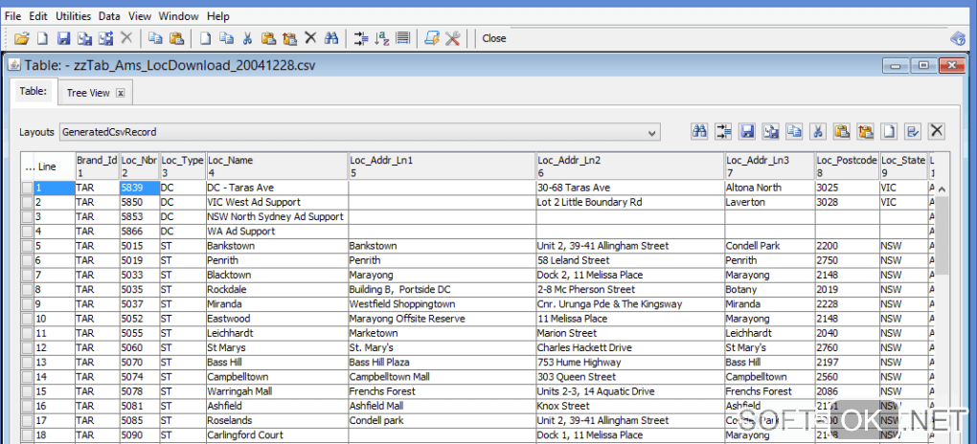Click the Filter records icon in main toolbar

[x=361, y=38]
